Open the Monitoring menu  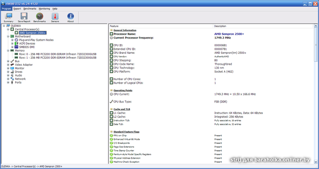44,9
